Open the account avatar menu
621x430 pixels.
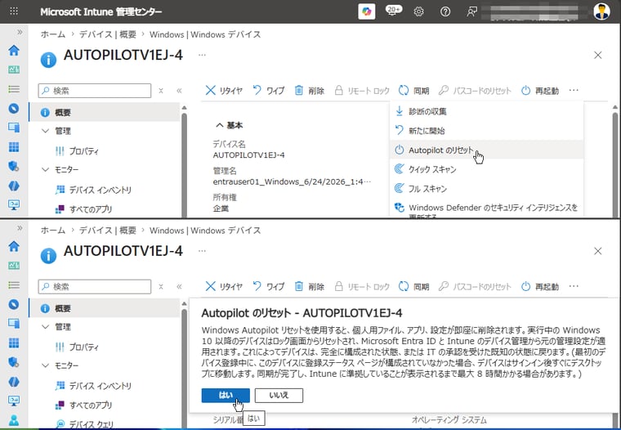601,11
